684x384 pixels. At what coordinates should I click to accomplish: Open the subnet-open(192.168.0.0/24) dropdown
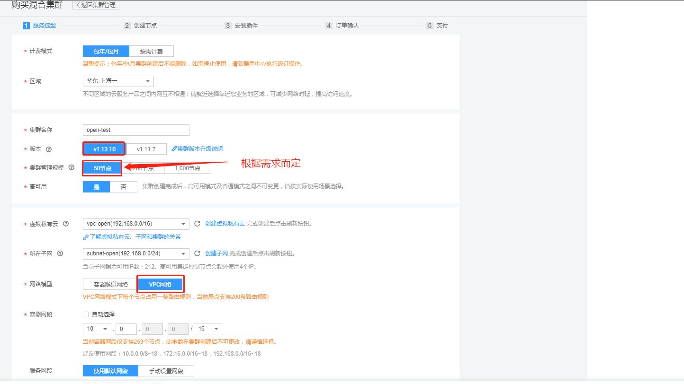click(x=136, y=253)
